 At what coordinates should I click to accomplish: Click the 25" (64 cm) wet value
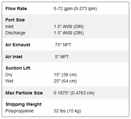[x=65, y=81]
